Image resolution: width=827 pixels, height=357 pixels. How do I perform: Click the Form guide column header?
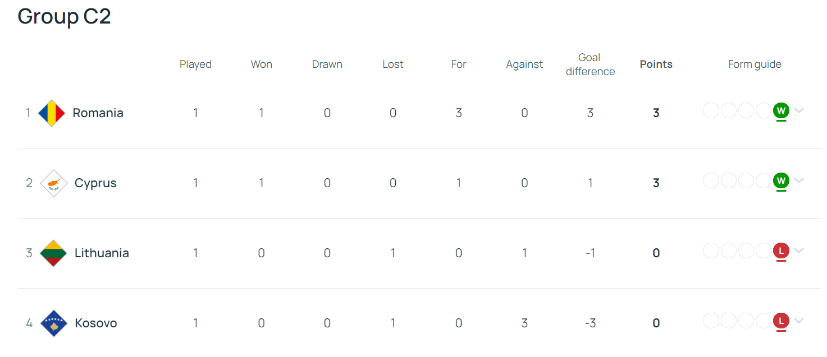coord(755,64)
